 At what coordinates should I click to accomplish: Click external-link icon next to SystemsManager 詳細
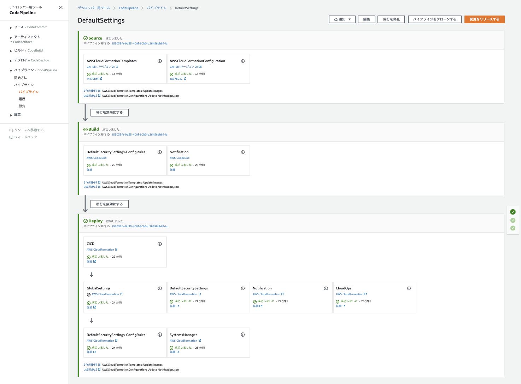[x=178, y=352]
